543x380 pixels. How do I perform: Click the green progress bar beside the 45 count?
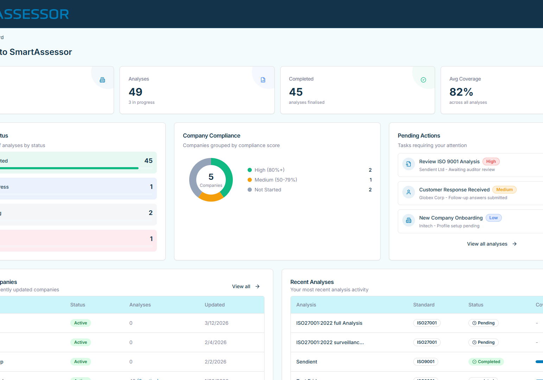coord(69,168)
